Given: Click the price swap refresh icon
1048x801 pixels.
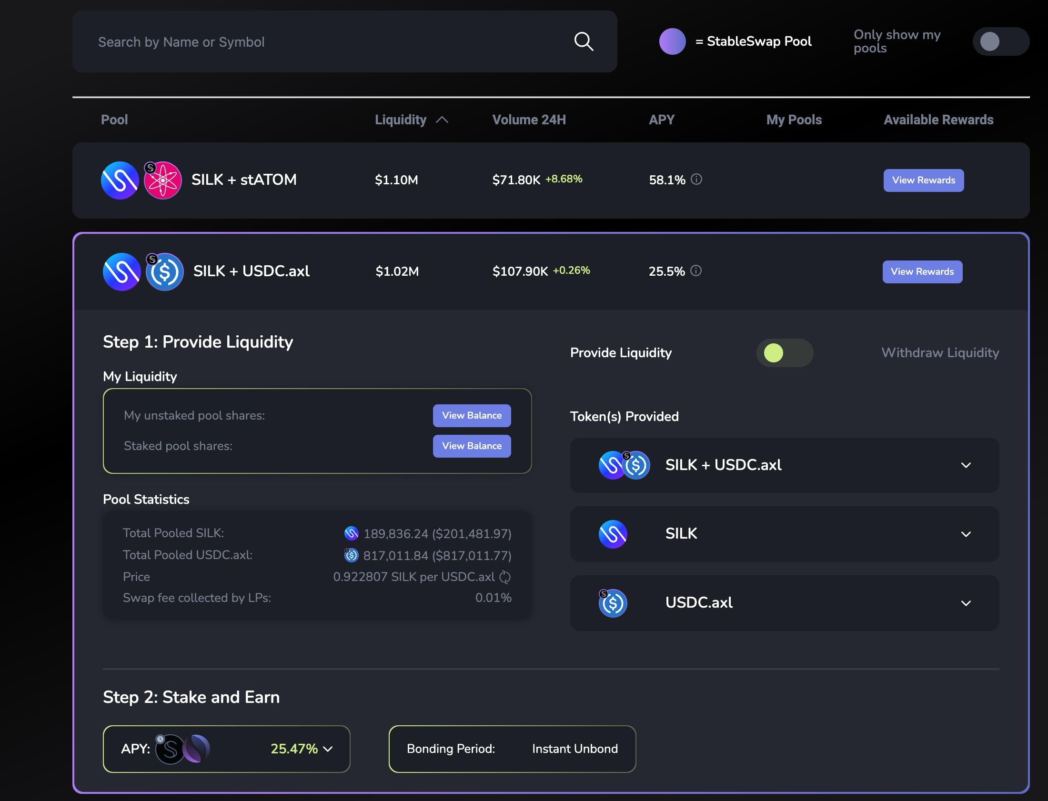Looking at the screenshot, I should 505,577.
